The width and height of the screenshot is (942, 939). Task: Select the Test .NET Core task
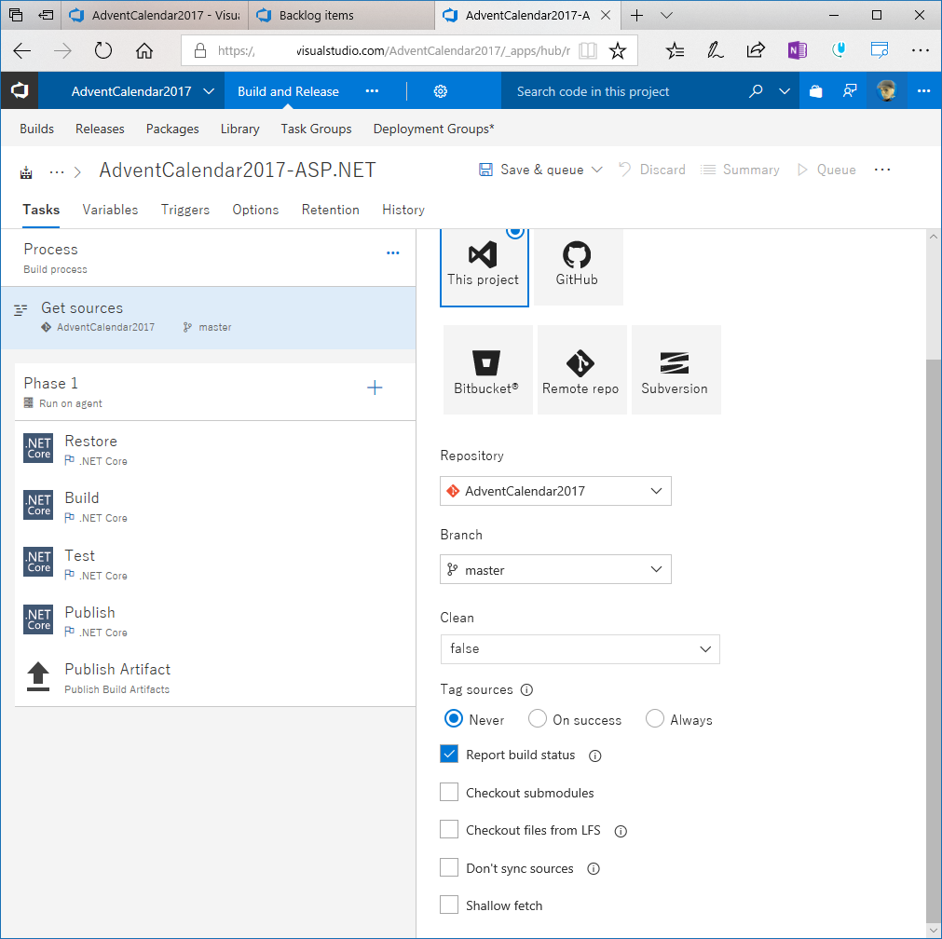pyautogui.click(x=215, y=565)
